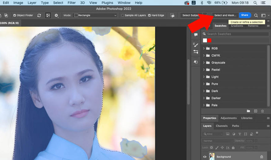Image resolution: width=271 pixels, height=160 pixels.
Task: Click the selection feedback icon in options bar
Action: pyautogui.click(x=172, y=15)
